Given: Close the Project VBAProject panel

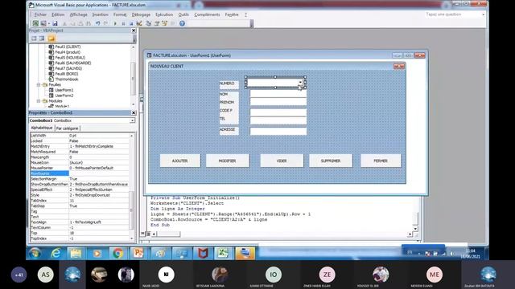Looking at the screenshot, I should (134, 31).
